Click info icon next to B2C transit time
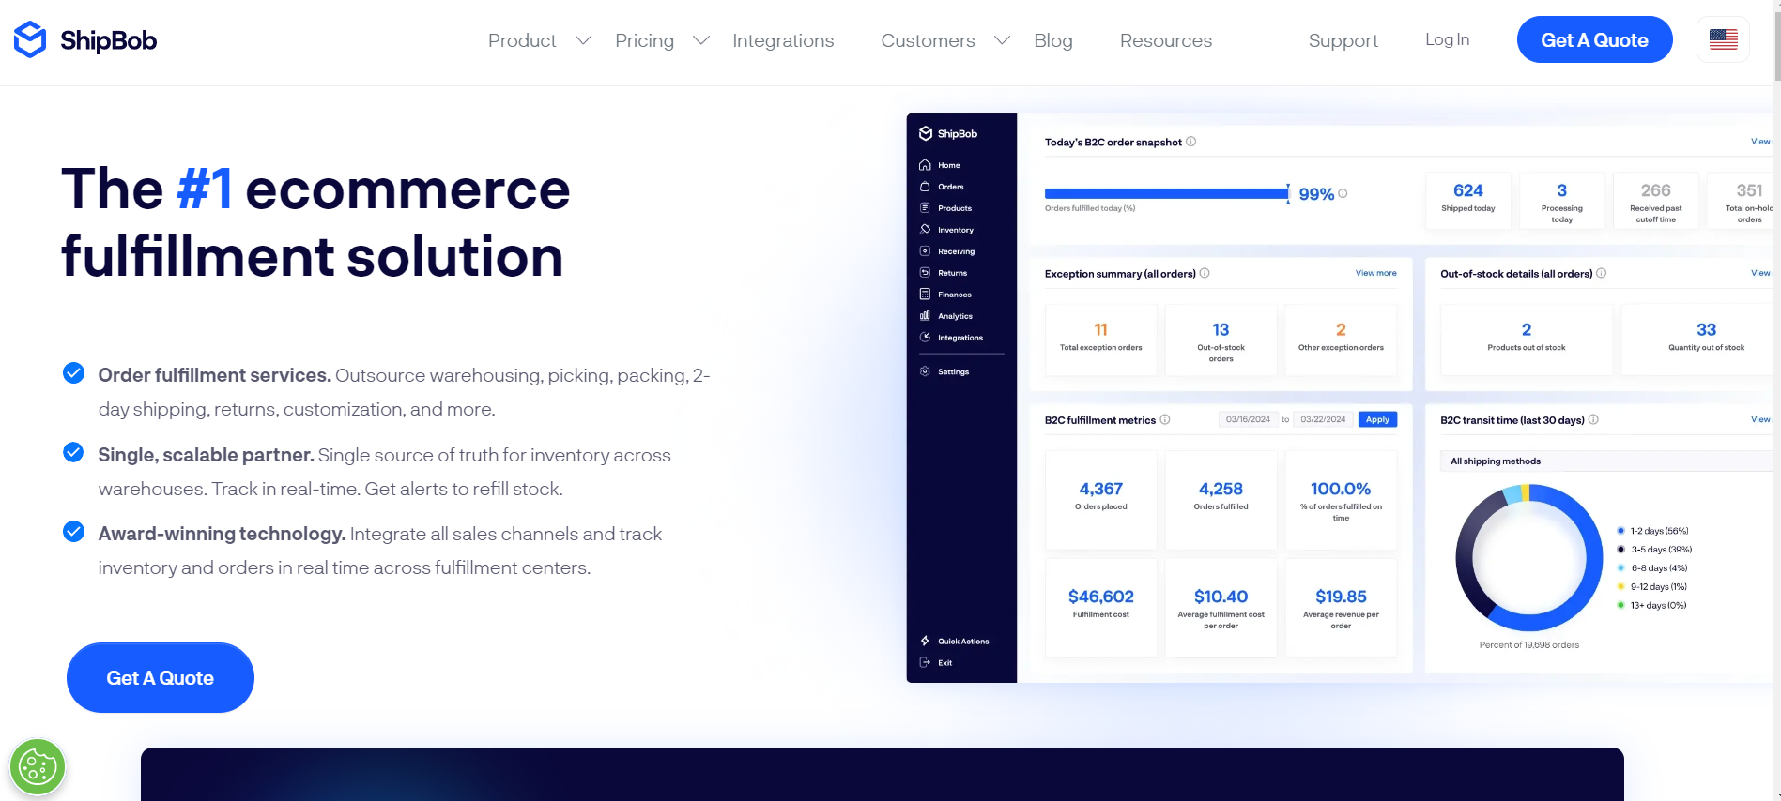Image resolution: width=1781 pixels, height=801 pixels. (1593, 419)
